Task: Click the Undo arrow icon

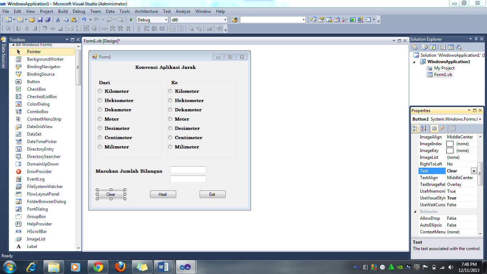Action: point(84,20)
